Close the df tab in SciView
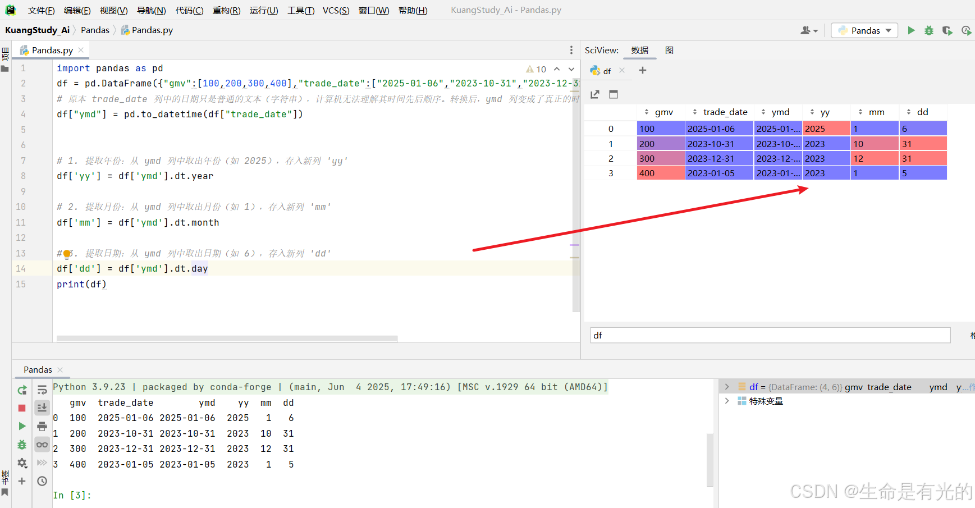 tap(622, 70)
